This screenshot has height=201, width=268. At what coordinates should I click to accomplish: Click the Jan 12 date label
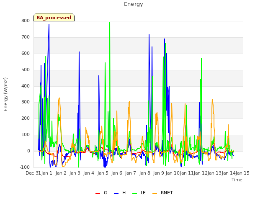click(201, 173)
